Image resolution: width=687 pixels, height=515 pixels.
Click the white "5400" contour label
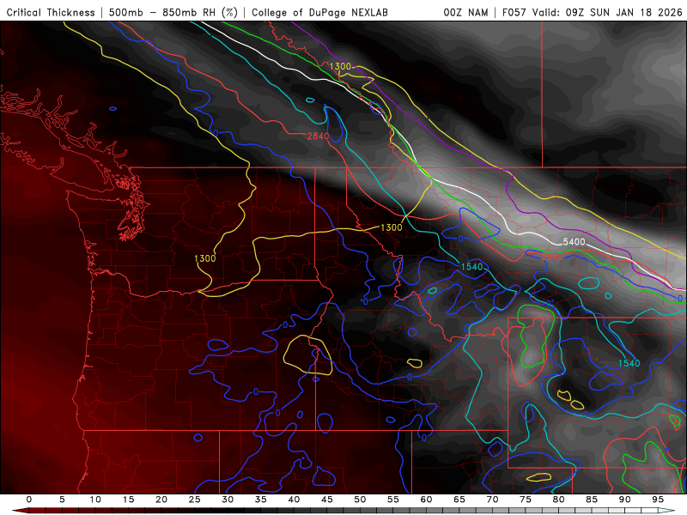(x=574, y=242)
